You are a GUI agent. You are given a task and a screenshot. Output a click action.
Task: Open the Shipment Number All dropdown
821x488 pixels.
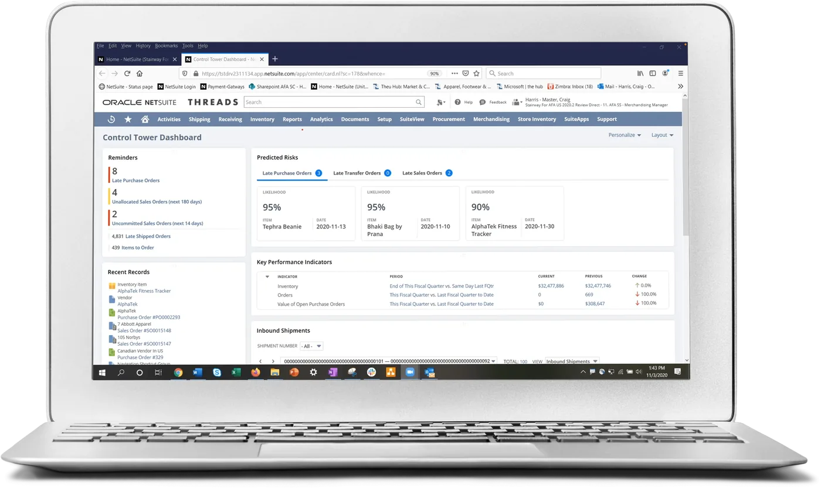tap(311, 346)
